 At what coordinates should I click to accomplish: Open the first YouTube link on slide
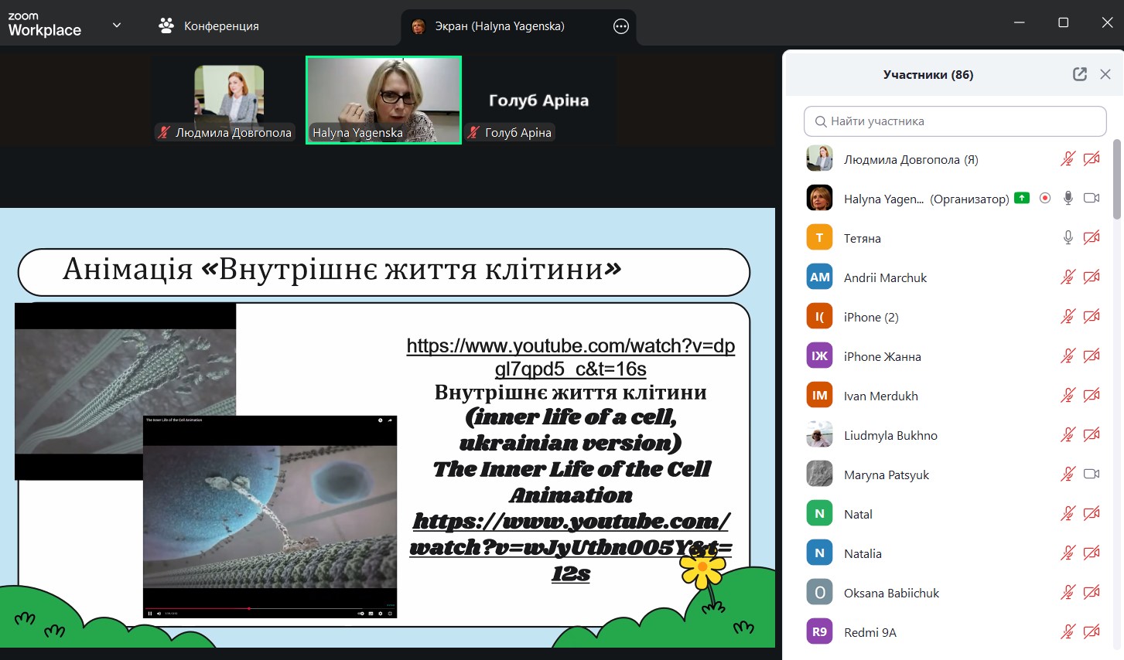pyautogui.click(x=570, y=357)
